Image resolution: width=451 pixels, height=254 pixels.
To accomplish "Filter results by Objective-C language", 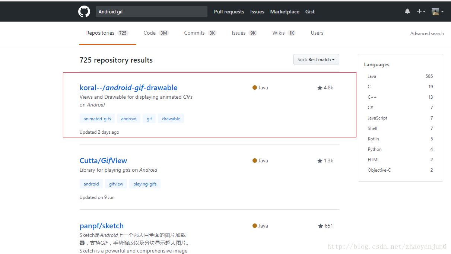I will point(400,170).
